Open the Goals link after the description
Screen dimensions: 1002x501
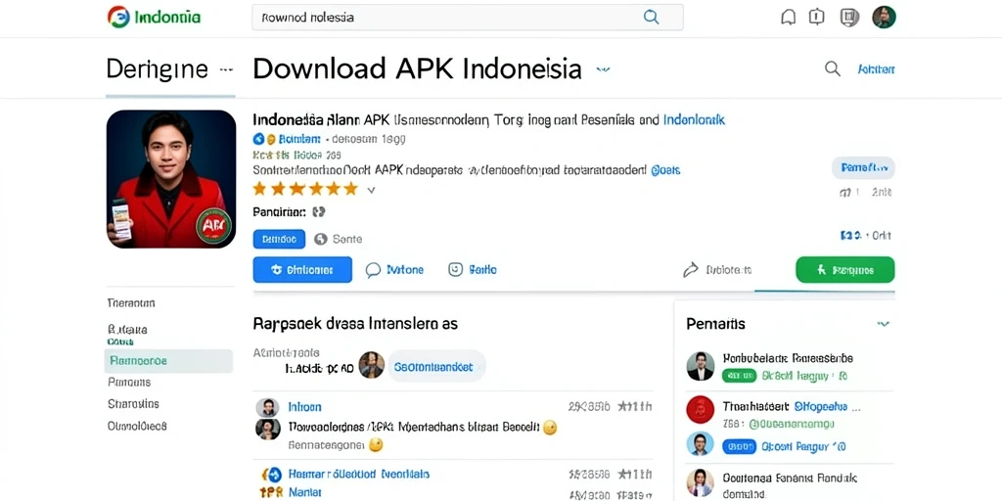(665, 170)
